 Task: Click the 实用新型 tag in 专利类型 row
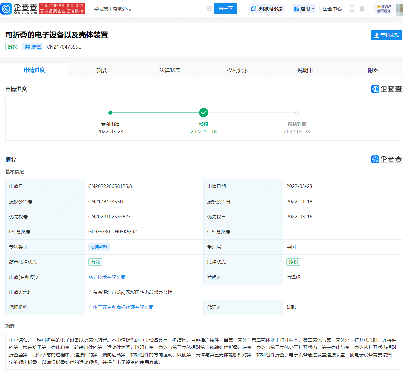(99, 247)
